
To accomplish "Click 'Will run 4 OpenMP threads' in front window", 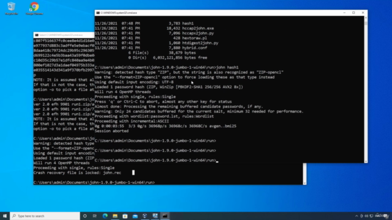I will pyautogui.click(x=123, y=92).
